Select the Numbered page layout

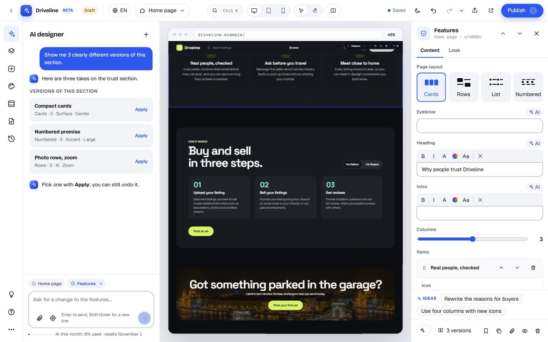click(528, 87)
